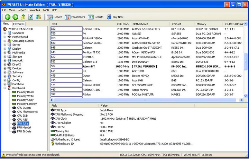Click the Field column header
The width and height of the screenshot is (249, 159).
coord(74,106)
